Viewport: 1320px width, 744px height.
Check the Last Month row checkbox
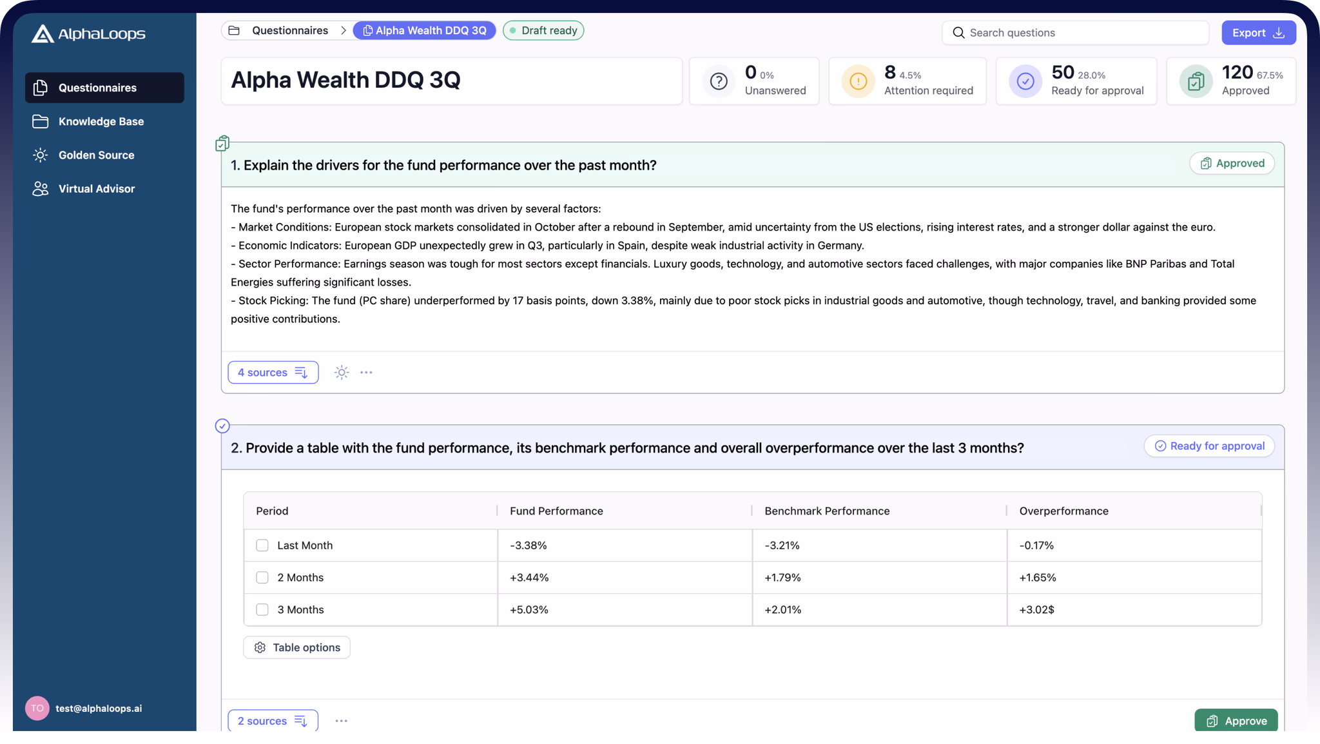tap(262, 545)
